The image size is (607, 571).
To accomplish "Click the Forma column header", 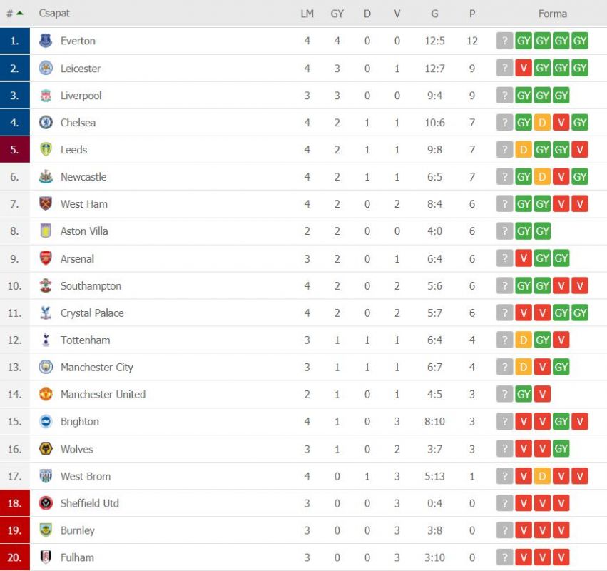I will tap(552, 14).
